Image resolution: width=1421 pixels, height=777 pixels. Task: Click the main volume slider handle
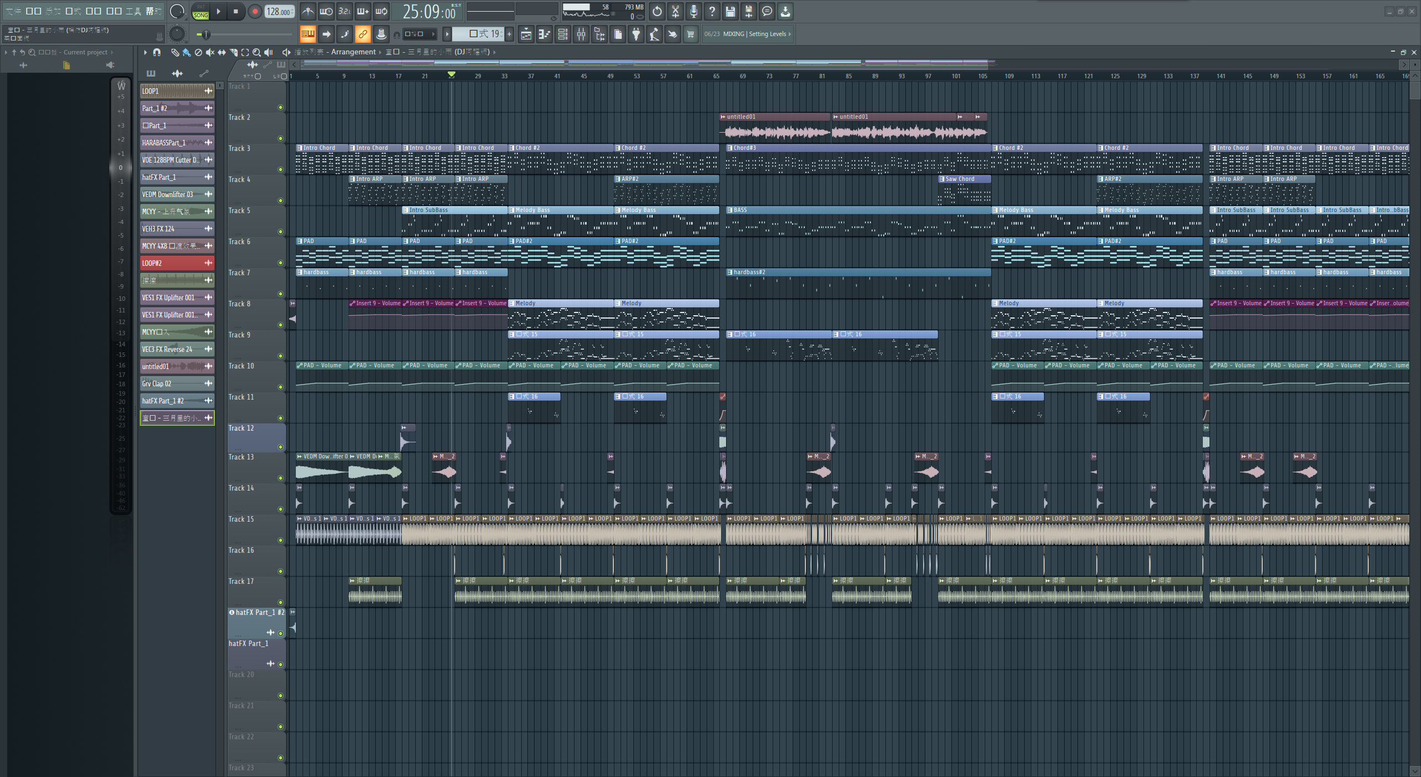(206, 34)
